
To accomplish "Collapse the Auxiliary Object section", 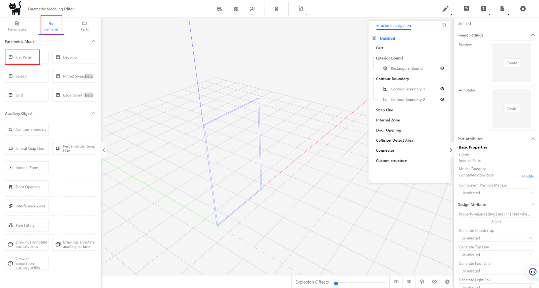I will click(x=94, y=113).
